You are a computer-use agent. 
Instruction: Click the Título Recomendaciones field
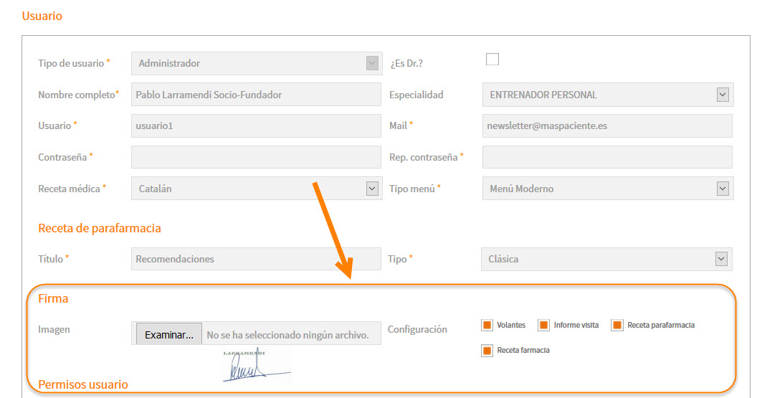pyautogui.click(x=256, y=259)
